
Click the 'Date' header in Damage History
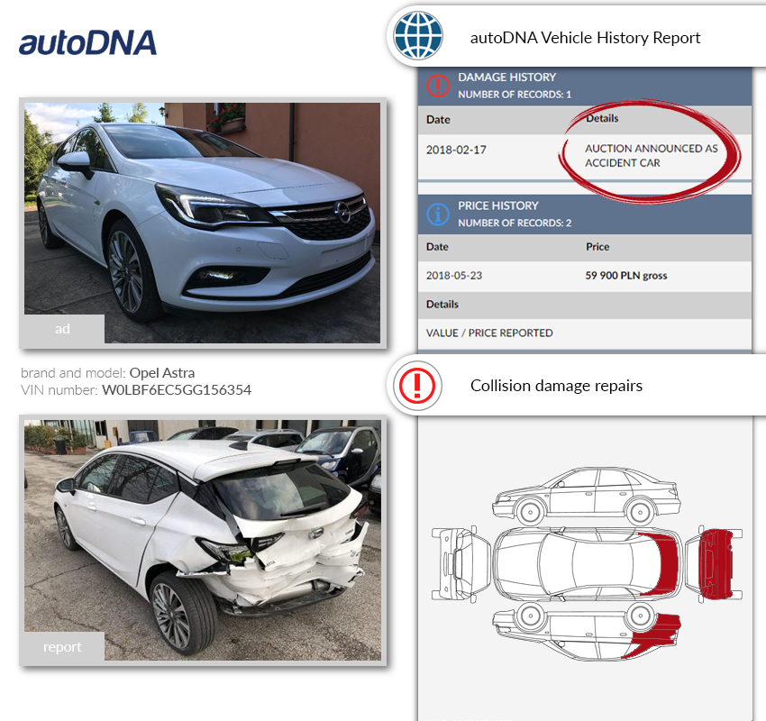click(438, 120)
